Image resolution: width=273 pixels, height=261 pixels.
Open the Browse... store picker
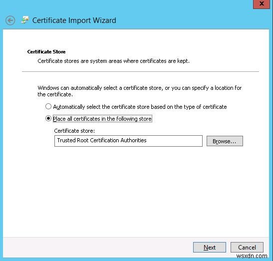[225, 141]
